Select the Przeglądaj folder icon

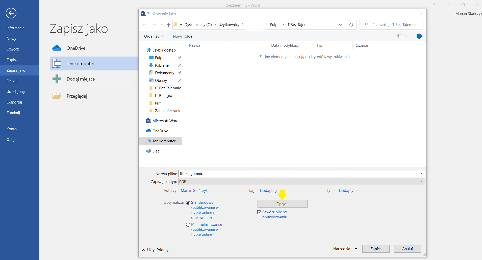point(57,96)
